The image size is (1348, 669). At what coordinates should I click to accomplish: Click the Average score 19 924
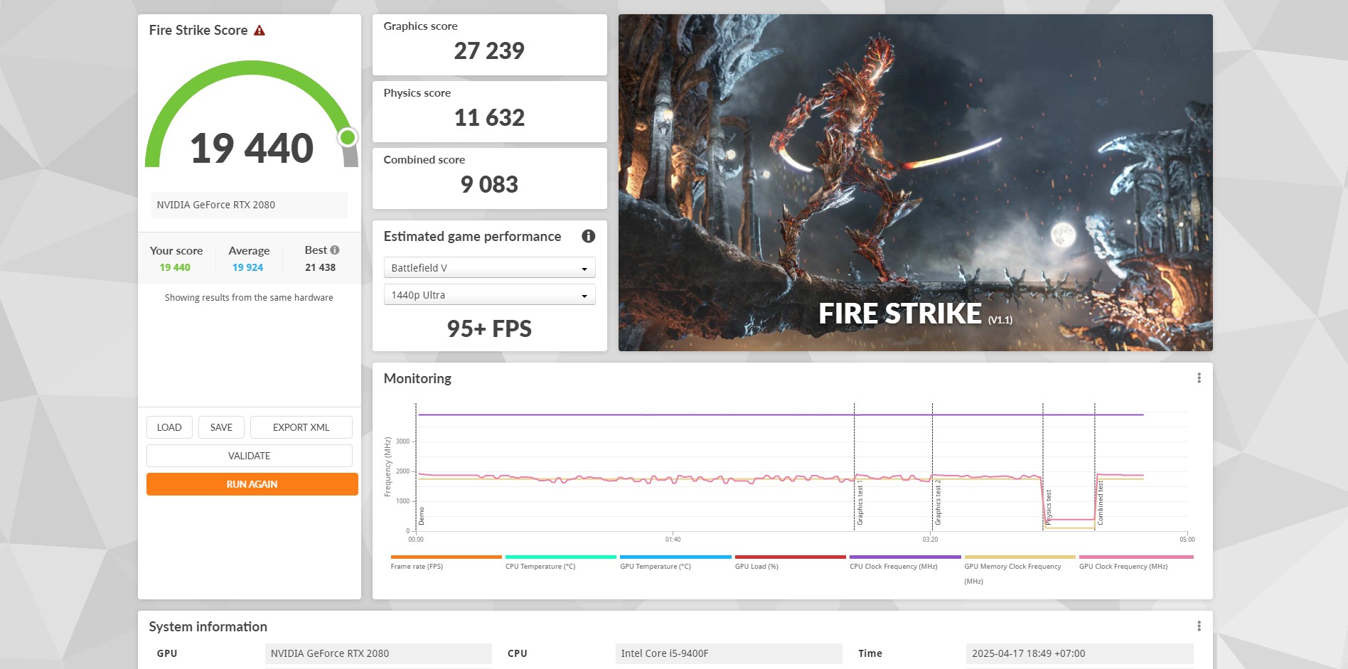point(247,267)
